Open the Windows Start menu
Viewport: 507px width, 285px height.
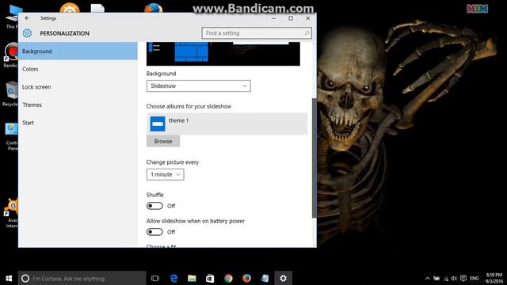point(9,278)
